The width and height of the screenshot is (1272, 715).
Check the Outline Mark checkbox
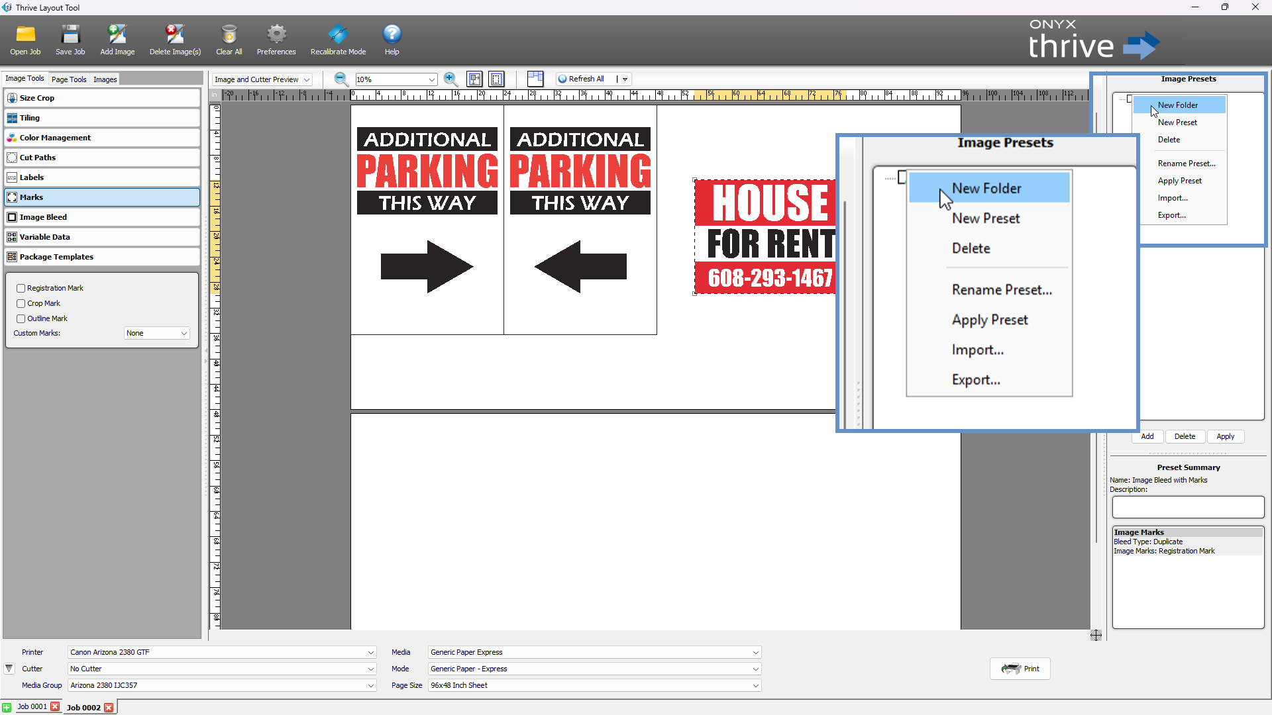tap(21, 319)
